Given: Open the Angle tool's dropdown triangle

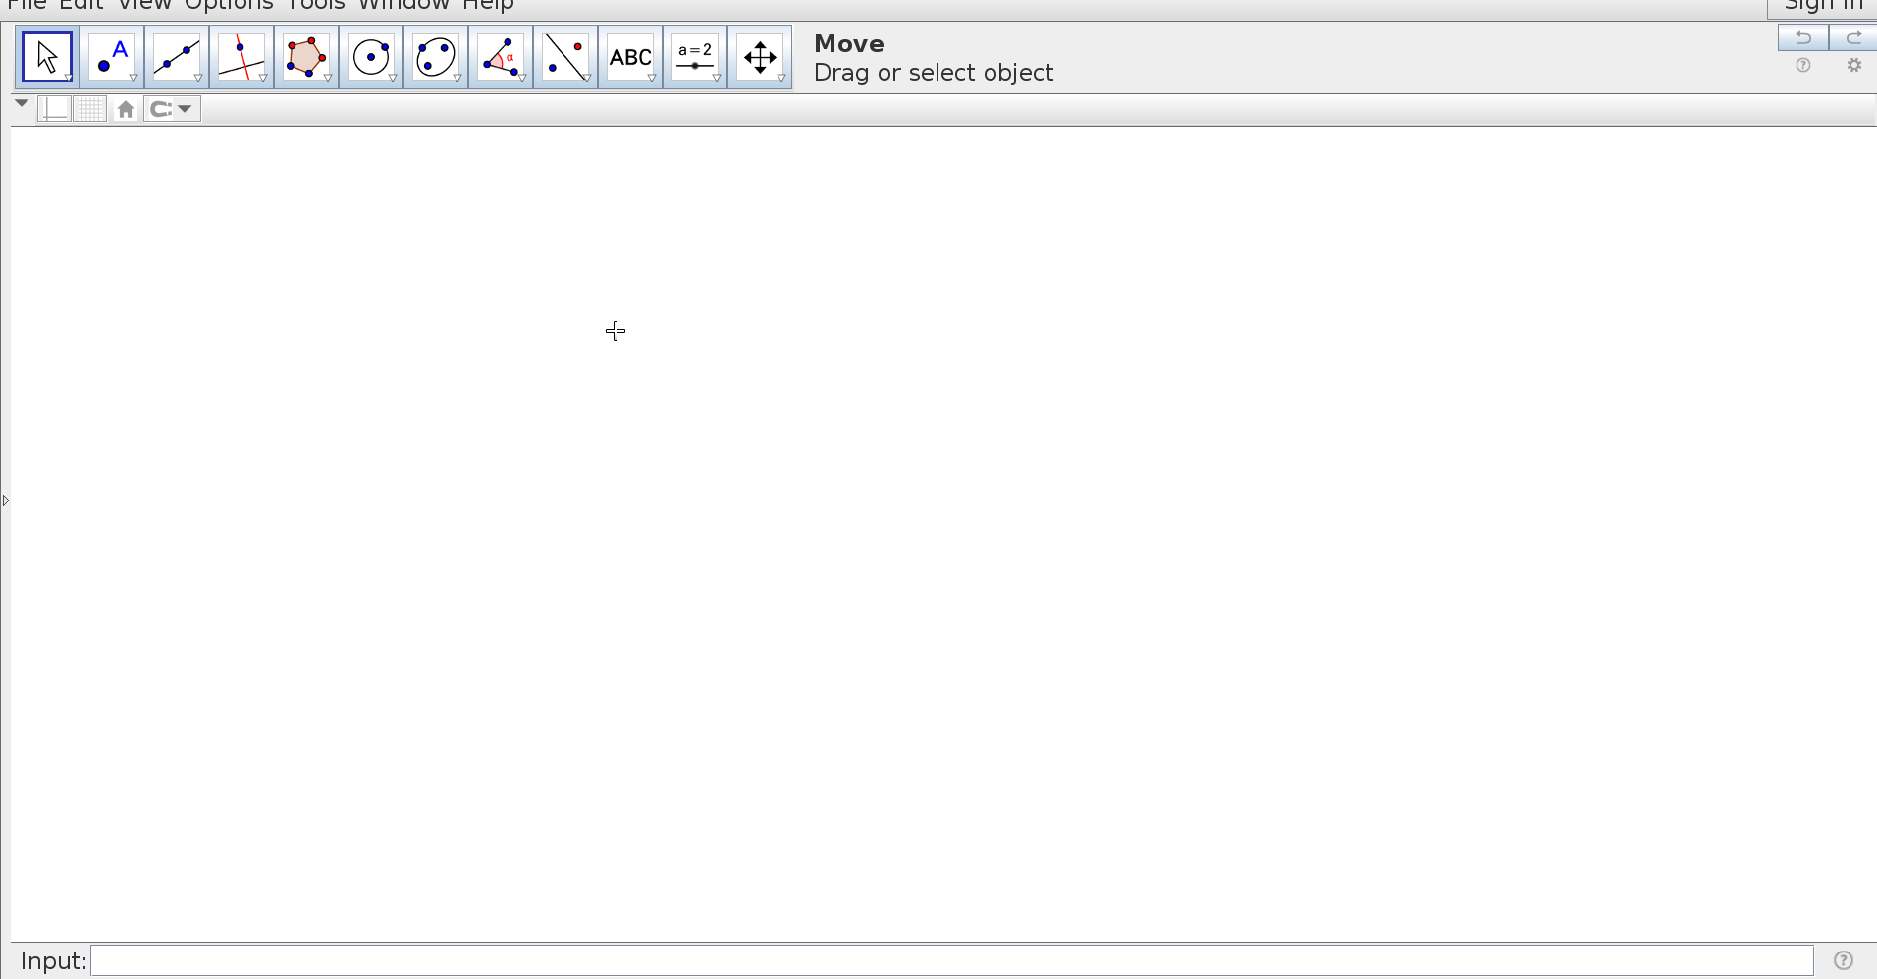Looking at the screenshot, I should tap(522, 78).
